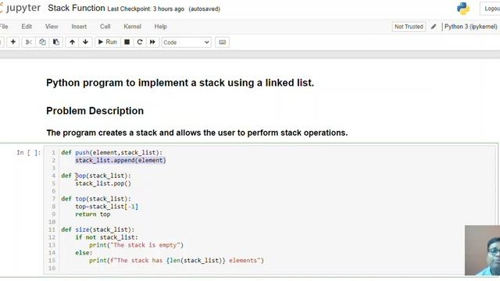Open the command palette keyboard icon

click(222, 42)
